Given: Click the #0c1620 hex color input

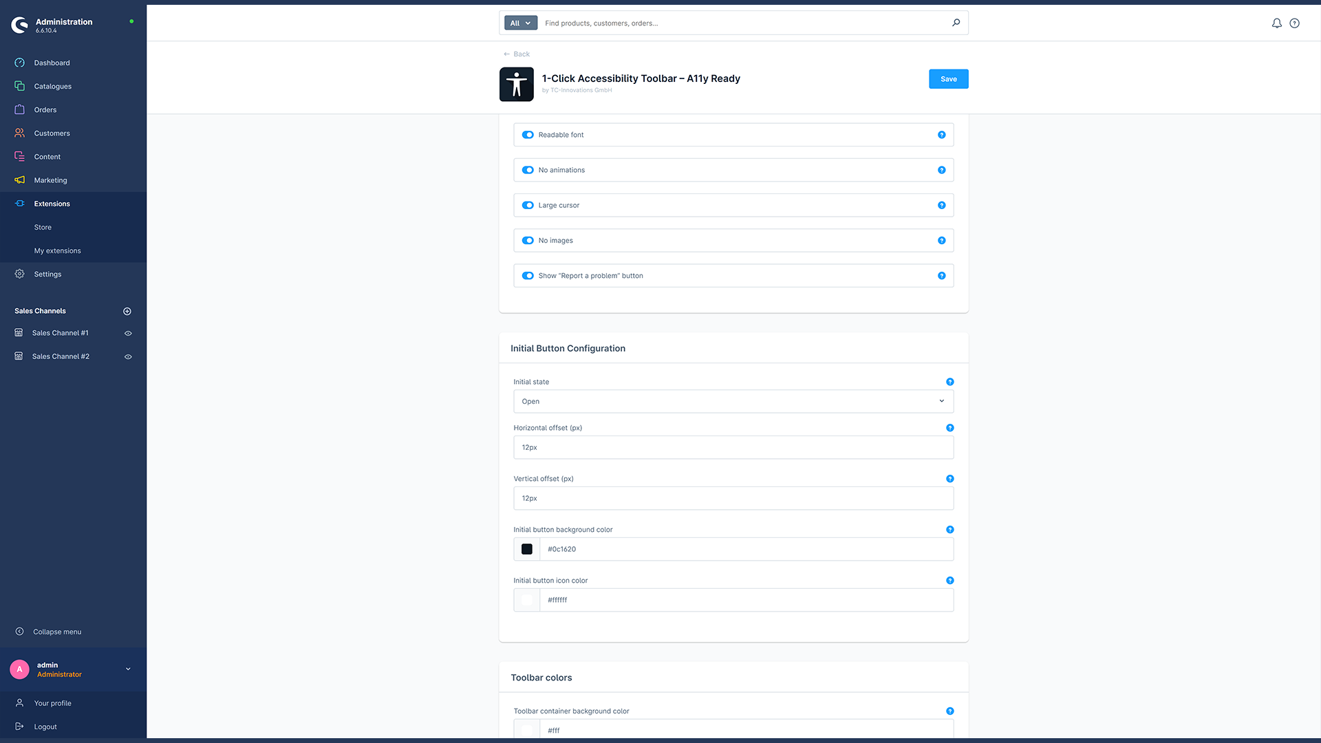Looking at the screenshot, I should pos(747,549).
